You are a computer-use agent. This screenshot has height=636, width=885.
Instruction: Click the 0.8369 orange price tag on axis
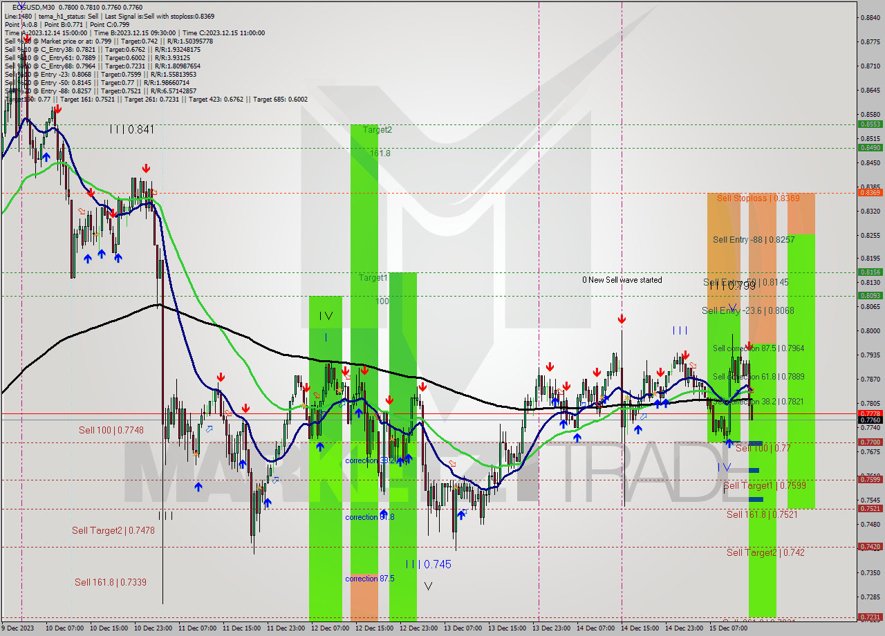[x=870, y=193]
